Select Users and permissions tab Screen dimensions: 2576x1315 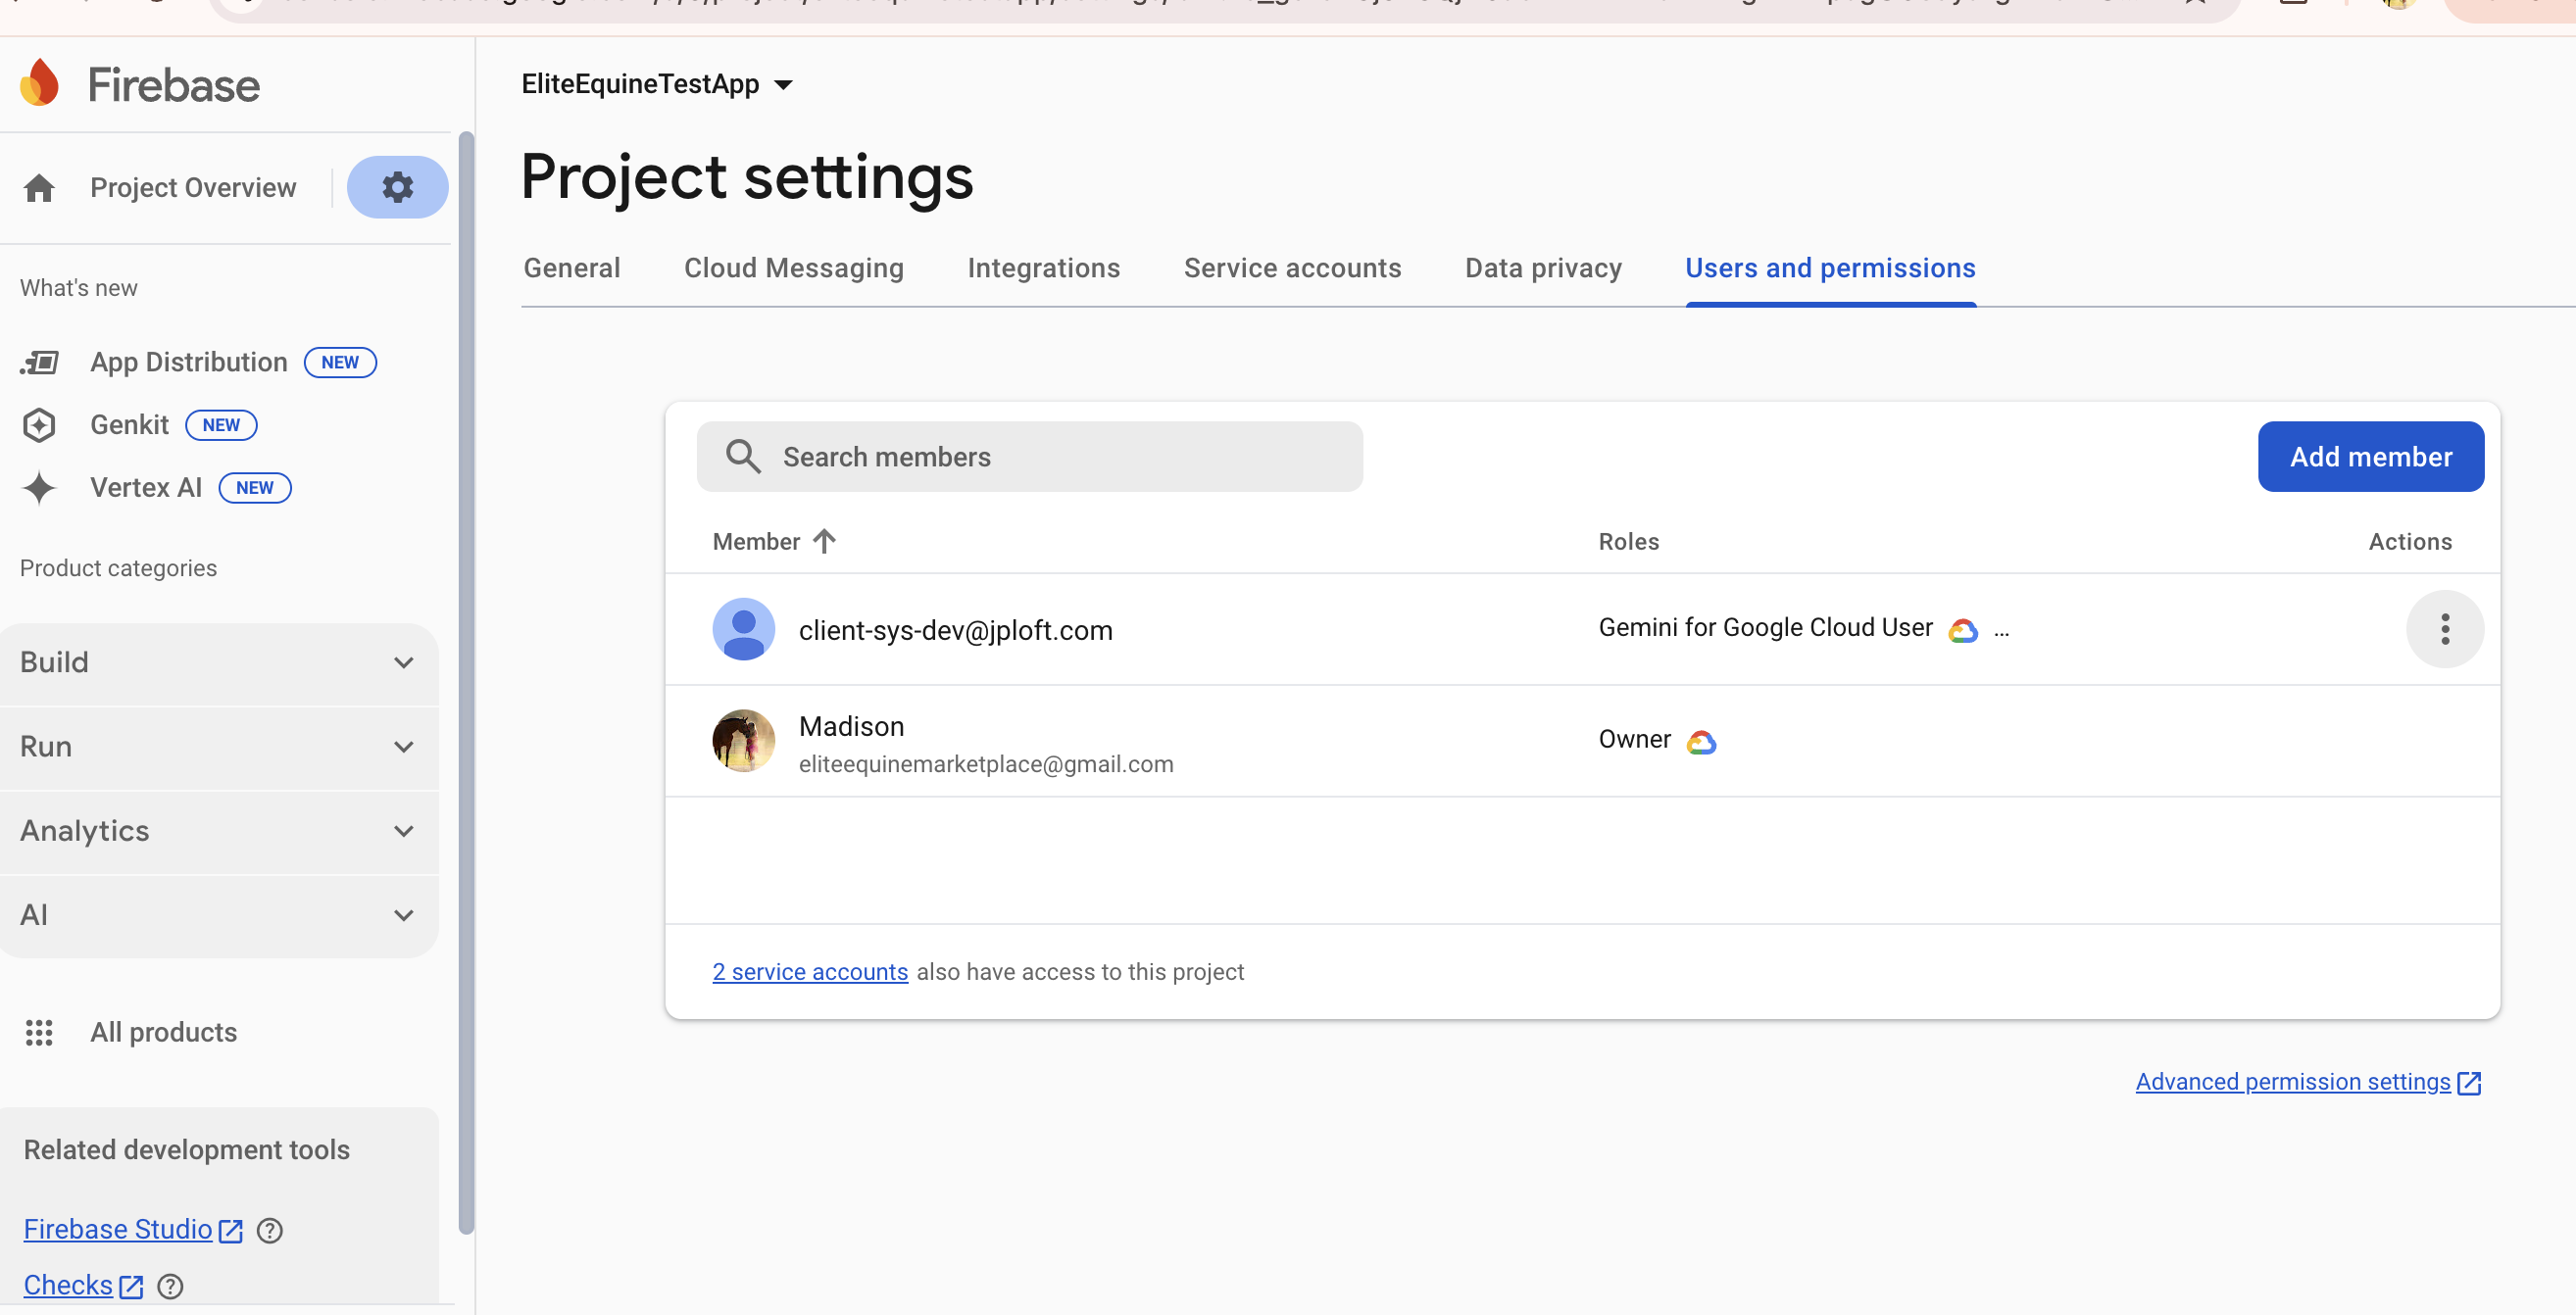click(1830, 268)
